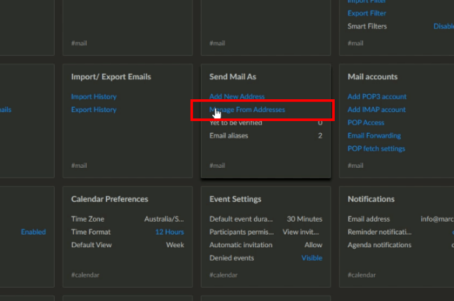Open Manage From Addresses link
This screenshot has height=301, width=454.
click(x=247, y=110)
